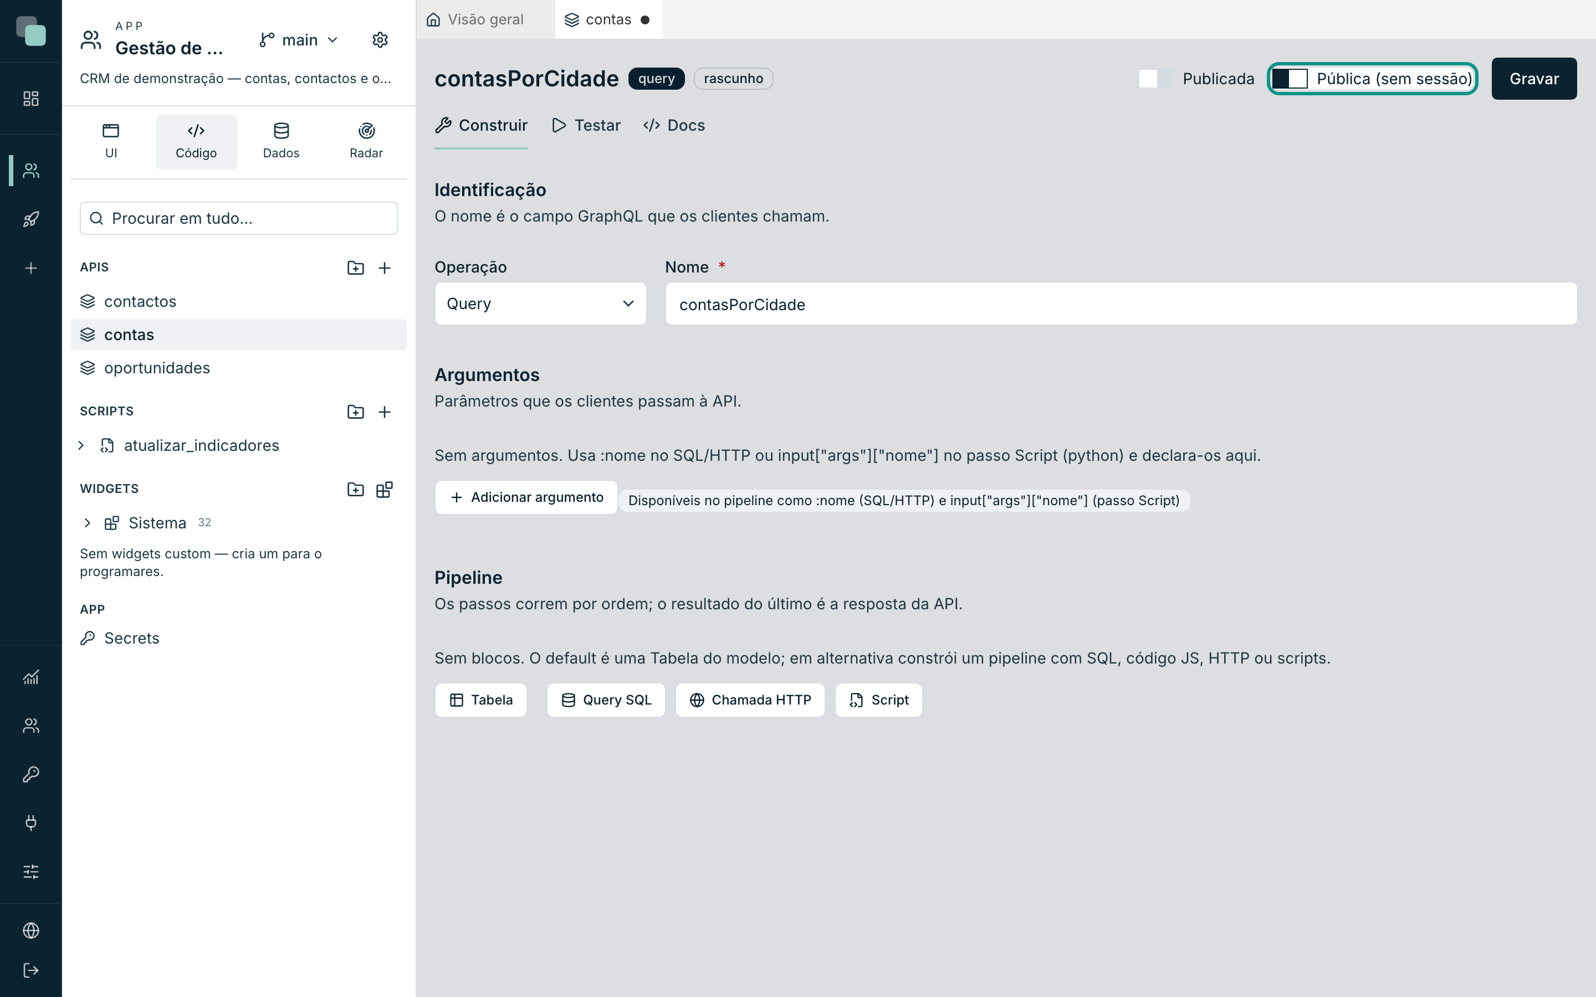Focus the Procurar em tudo search field
The image size is (1596, 997).
(239, 218)
